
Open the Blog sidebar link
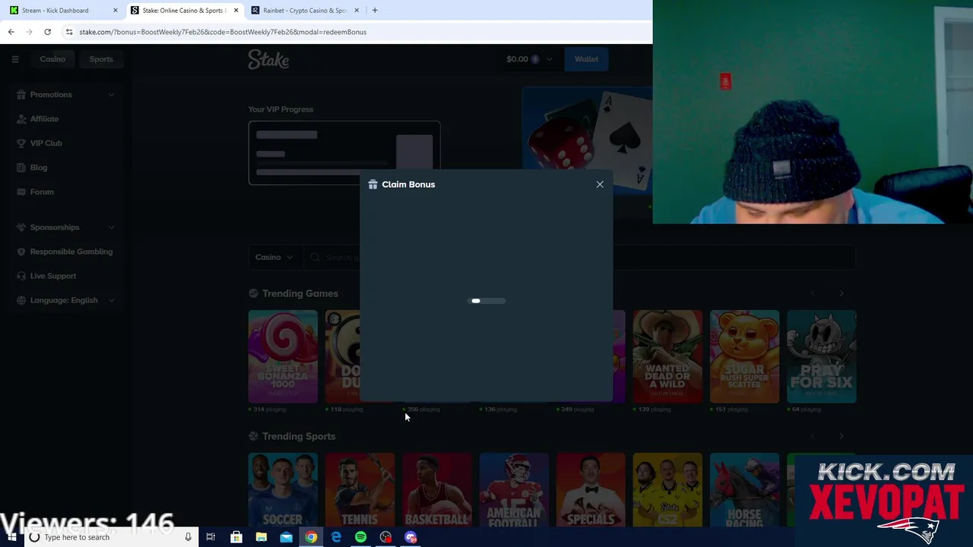click(x=38, y=167)
